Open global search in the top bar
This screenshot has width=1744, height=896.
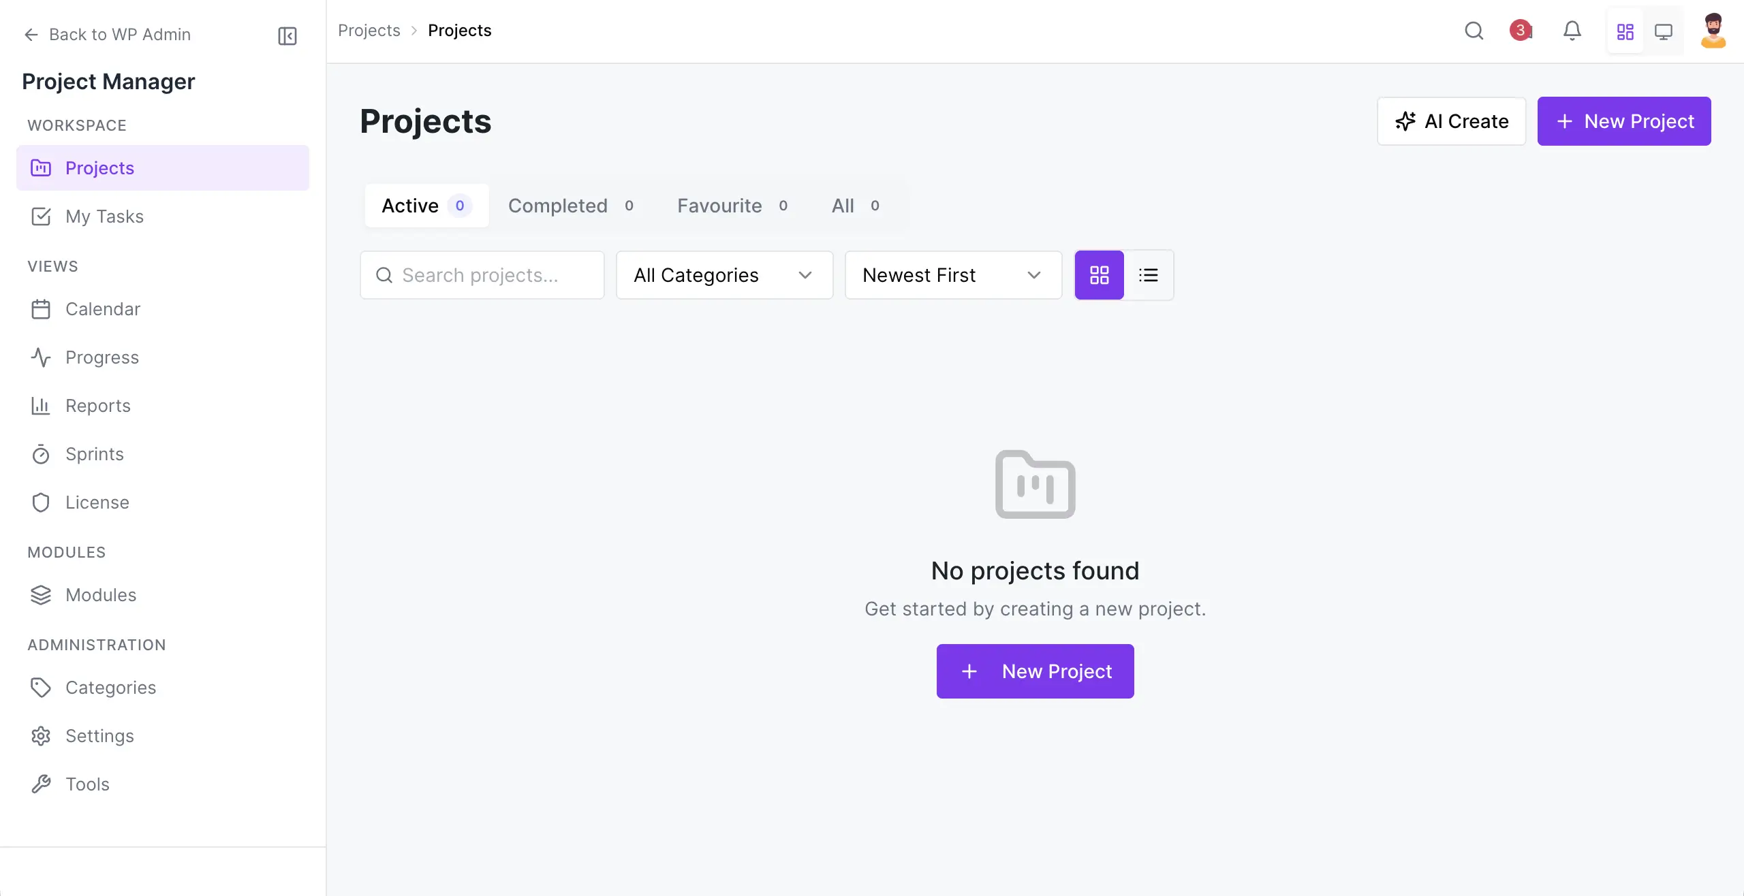tap(1474, 31)
